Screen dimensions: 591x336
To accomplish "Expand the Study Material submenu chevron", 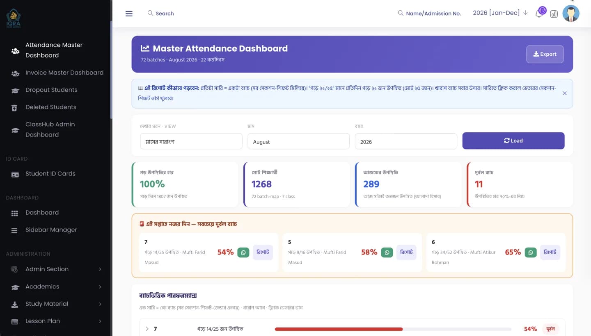I will pyautogui.click(x=100, y=304).
